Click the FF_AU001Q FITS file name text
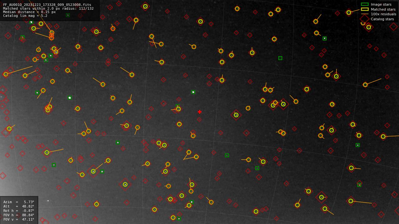Screen dimensions: 399x224 point(47,5)
